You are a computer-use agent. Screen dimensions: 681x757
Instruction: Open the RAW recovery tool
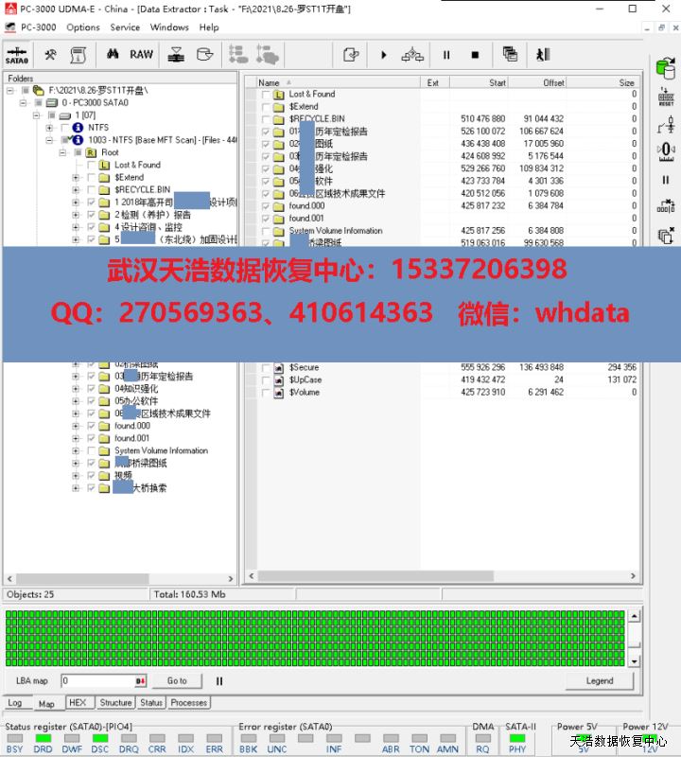[141, 55]
